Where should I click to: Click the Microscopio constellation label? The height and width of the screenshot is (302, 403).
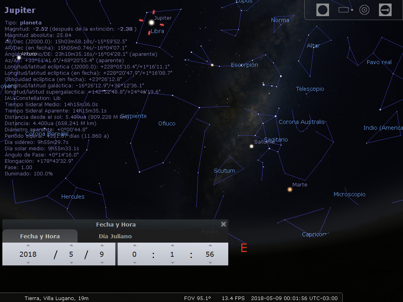click(349, 194)
